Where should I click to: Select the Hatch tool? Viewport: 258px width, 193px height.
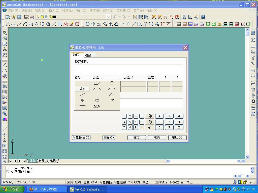(59, 24)
